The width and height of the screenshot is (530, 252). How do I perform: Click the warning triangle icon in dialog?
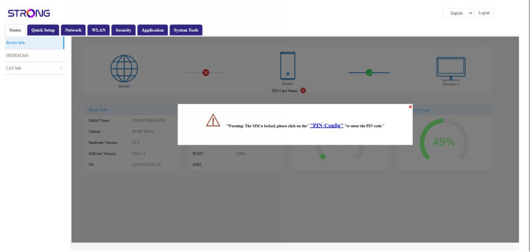pos(213,121)
